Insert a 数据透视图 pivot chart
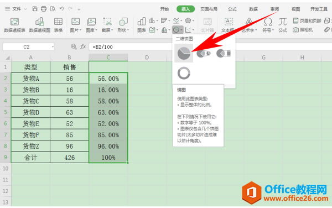This screenshot has height=208, width=332. click(x=40, y=25)
